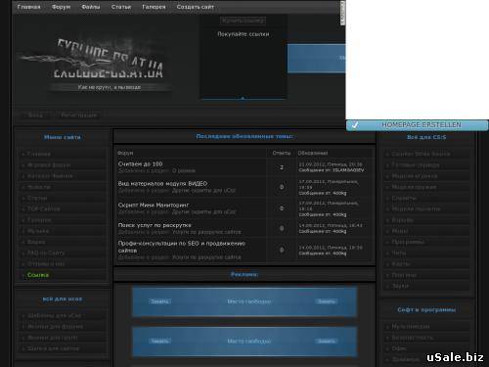Open the Регистрация link
Screen dimensions: 489x367
(x=78, y=115)
